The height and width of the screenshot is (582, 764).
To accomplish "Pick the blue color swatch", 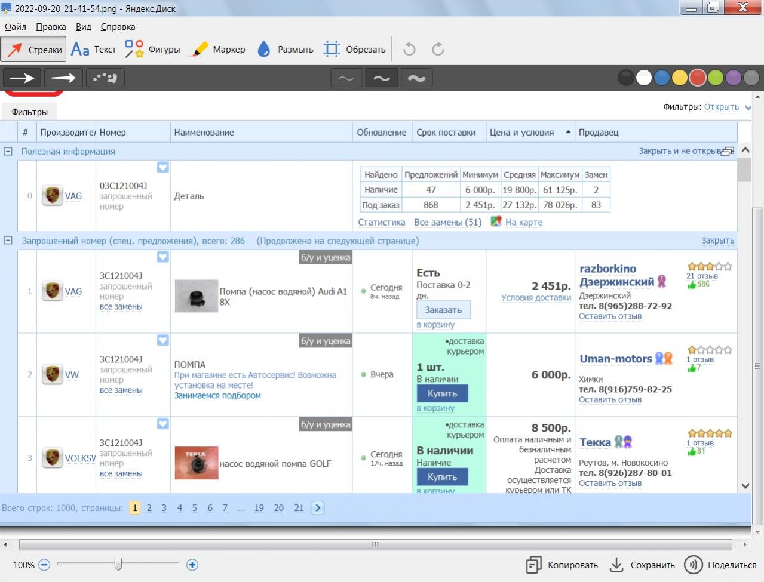I will (661, 78).
